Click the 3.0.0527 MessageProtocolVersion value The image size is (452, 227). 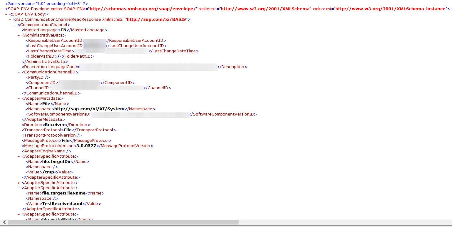point(86,146)
